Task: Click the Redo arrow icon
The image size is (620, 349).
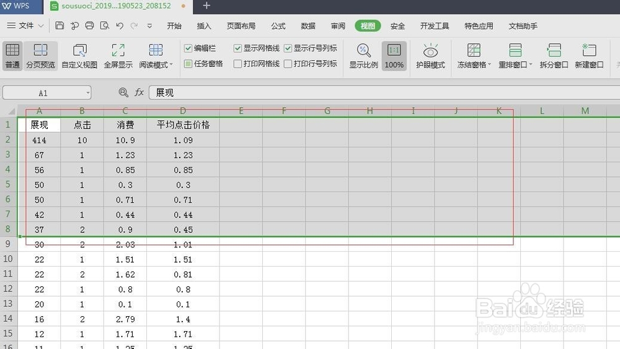Action: (135, 25)
